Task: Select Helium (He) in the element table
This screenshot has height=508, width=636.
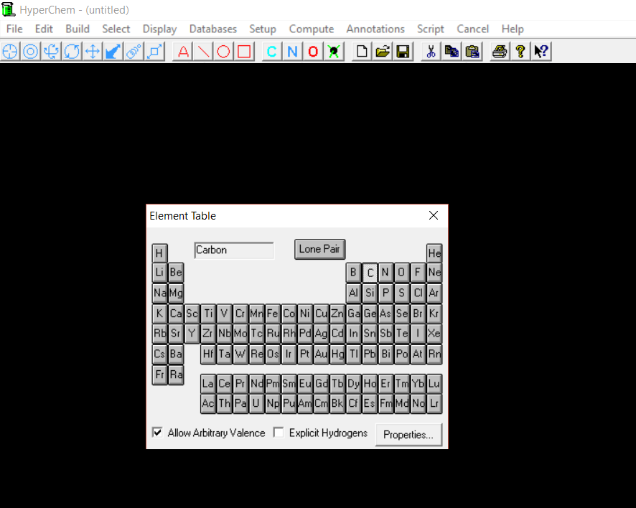Action: pyautogui.click(x=434, y=253)
